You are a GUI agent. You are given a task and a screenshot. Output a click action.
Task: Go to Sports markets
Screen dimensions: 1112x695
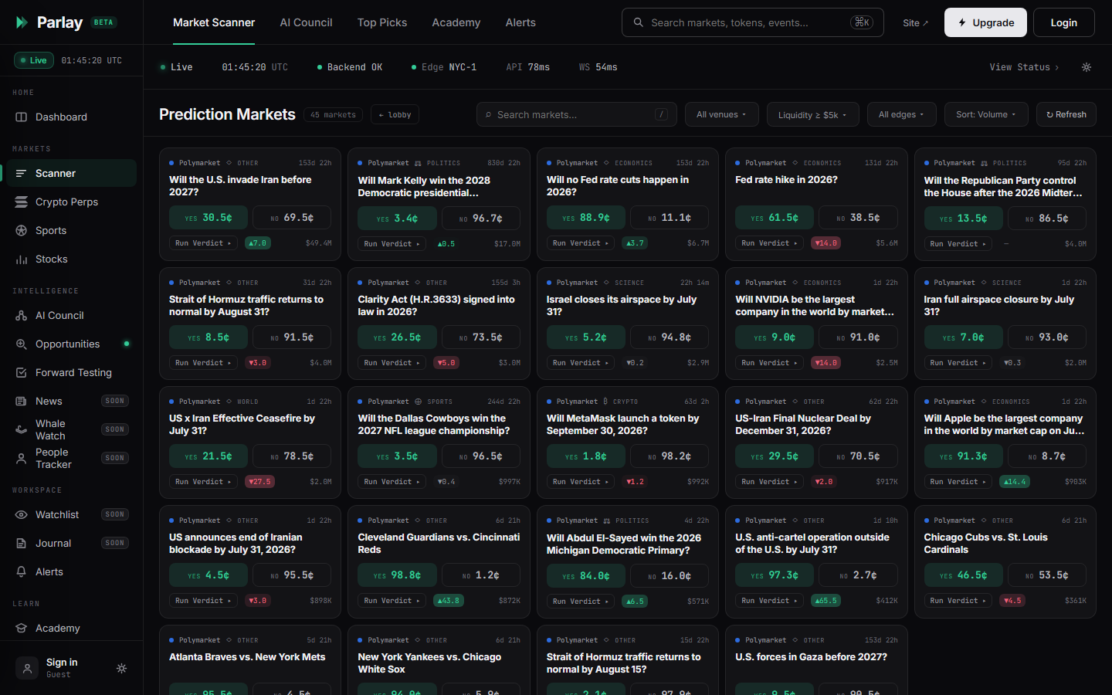[x=71, y=230]
